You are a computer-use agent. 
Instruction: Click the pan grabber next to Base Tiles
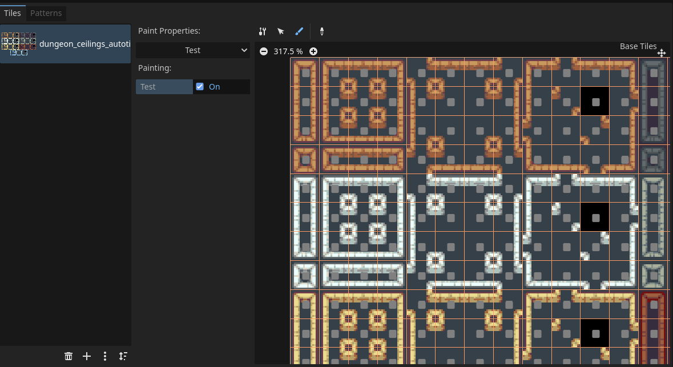point(662,53)
